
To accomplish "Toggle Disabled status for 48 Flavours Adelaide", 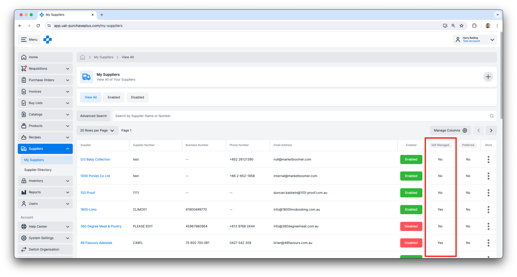I will 411,243.
